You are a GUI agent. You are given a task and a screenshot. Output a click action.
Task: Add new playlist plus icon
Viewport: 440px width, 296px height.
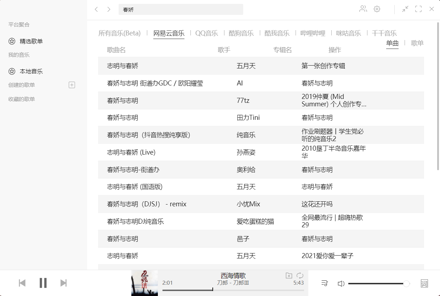point(72,85)
